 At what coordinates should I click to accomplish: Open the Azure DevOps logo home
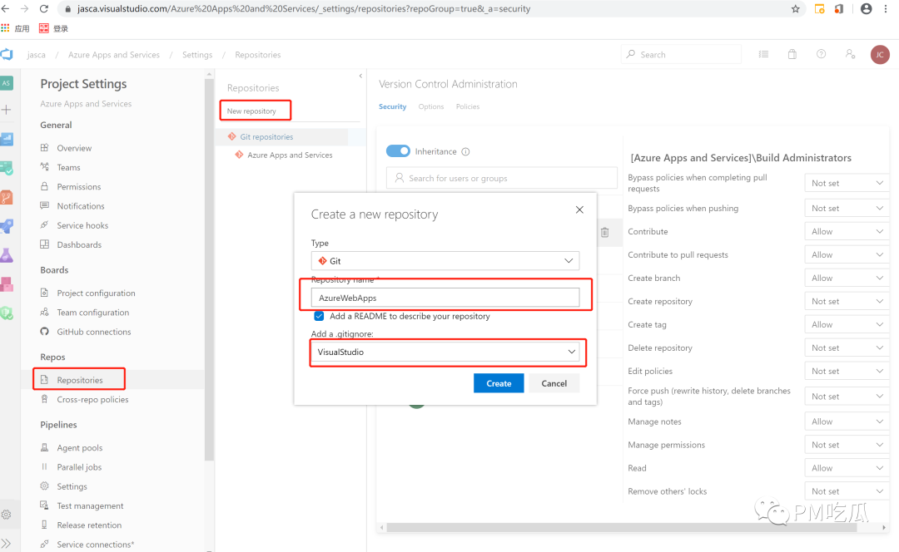pos(7,54)
